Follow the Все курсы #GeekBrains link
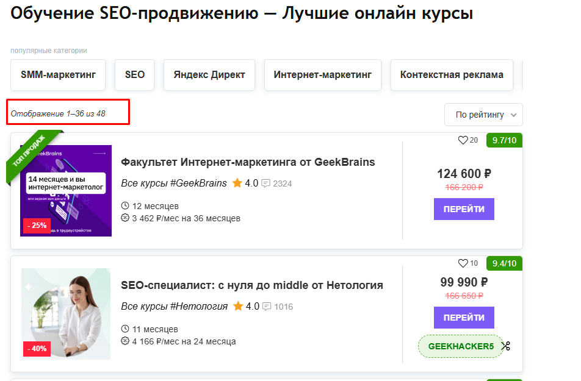This screenshot has height=381, width=581. coord(174,183)
